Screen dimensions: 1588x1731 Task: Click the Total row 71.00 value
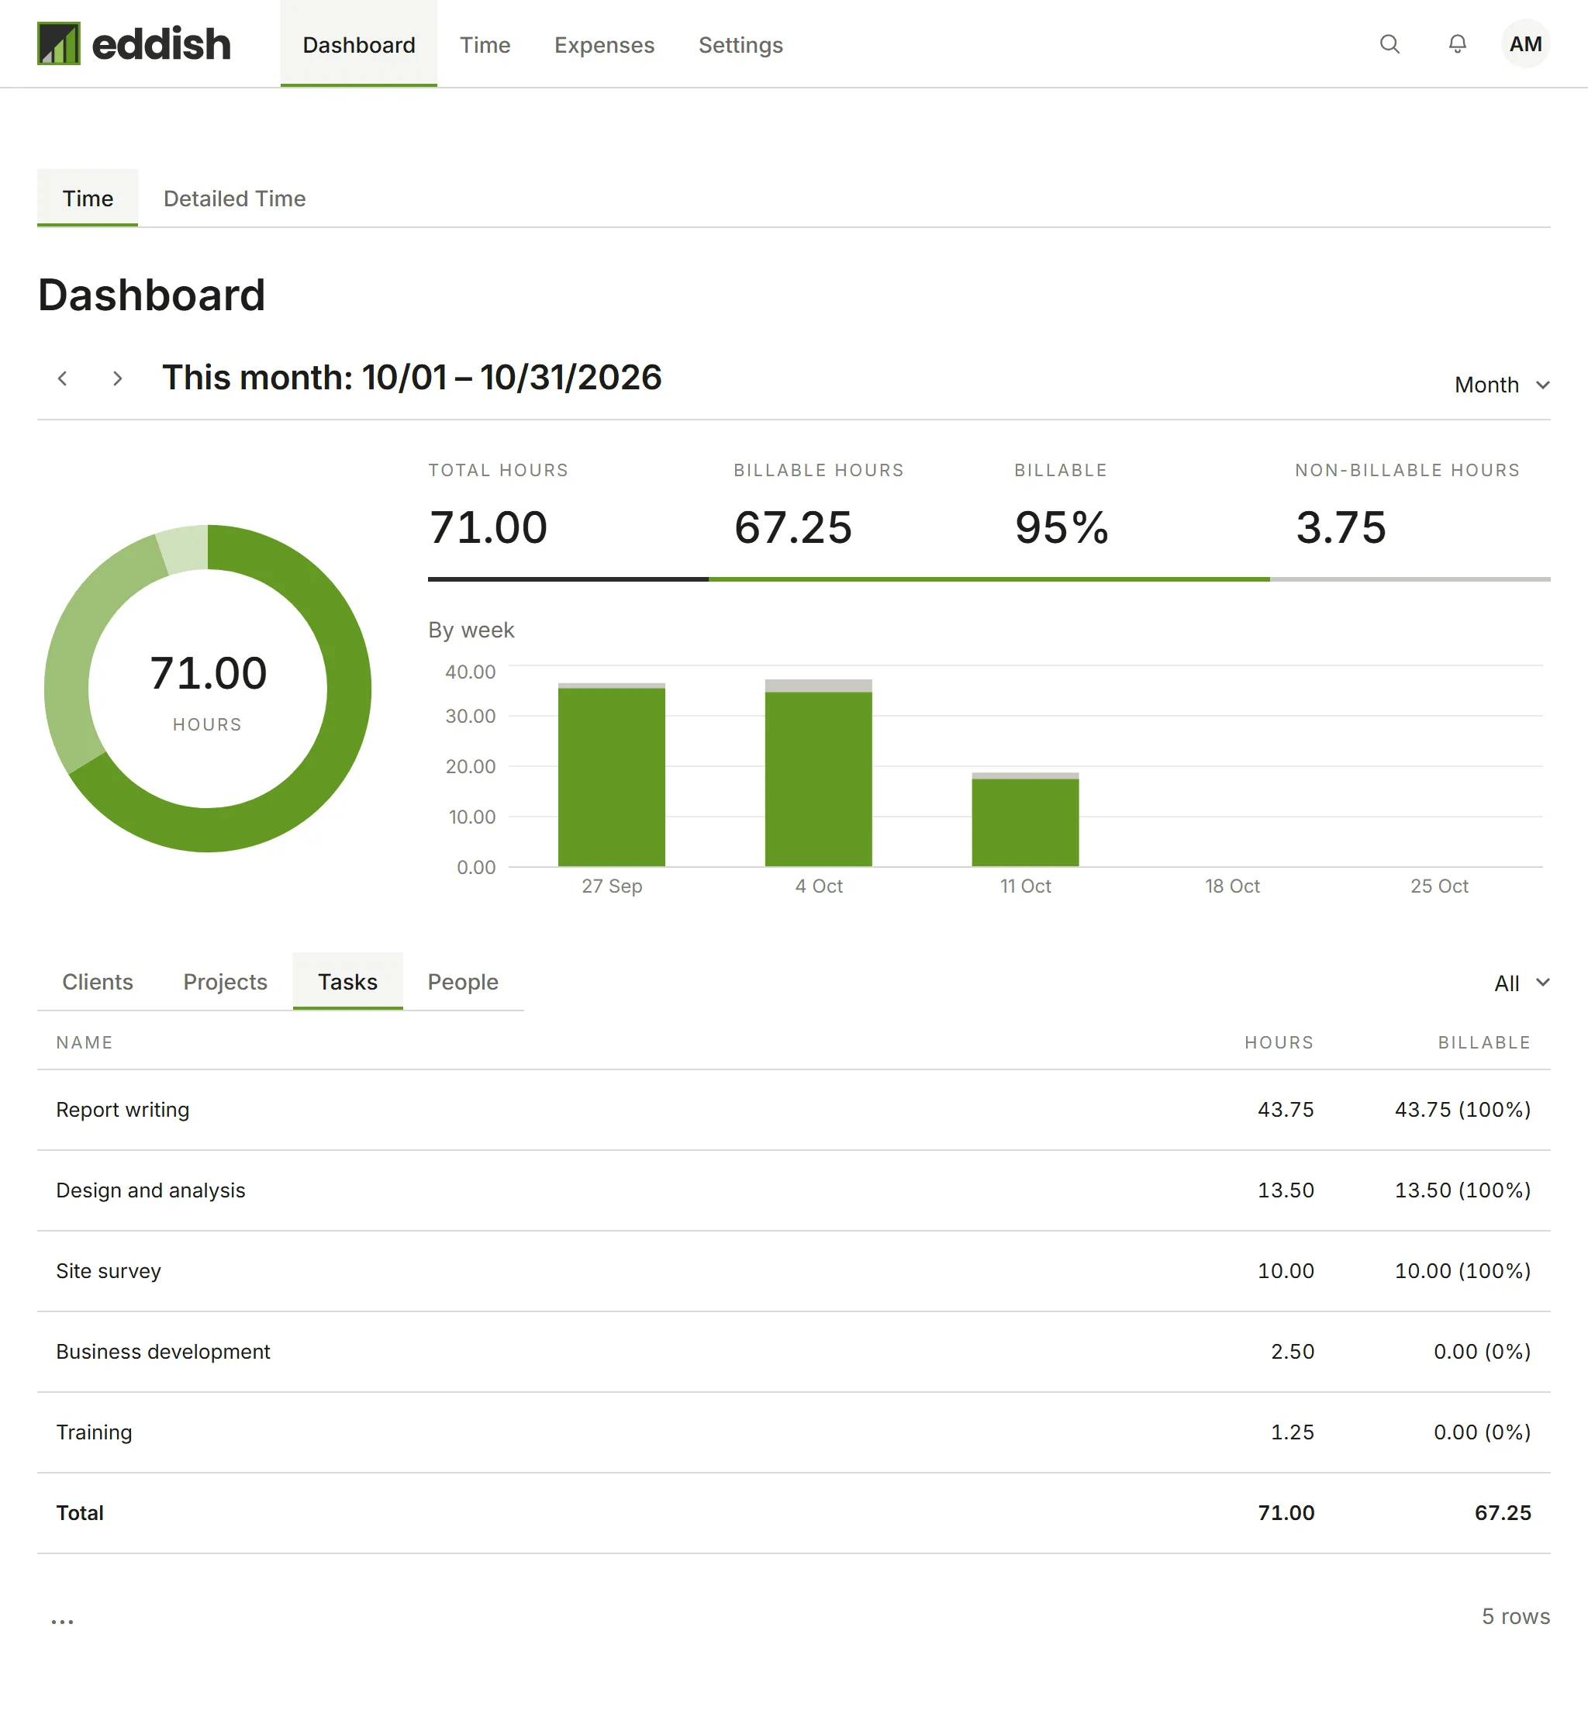pyautogui.click(x=1286, y=1514)
